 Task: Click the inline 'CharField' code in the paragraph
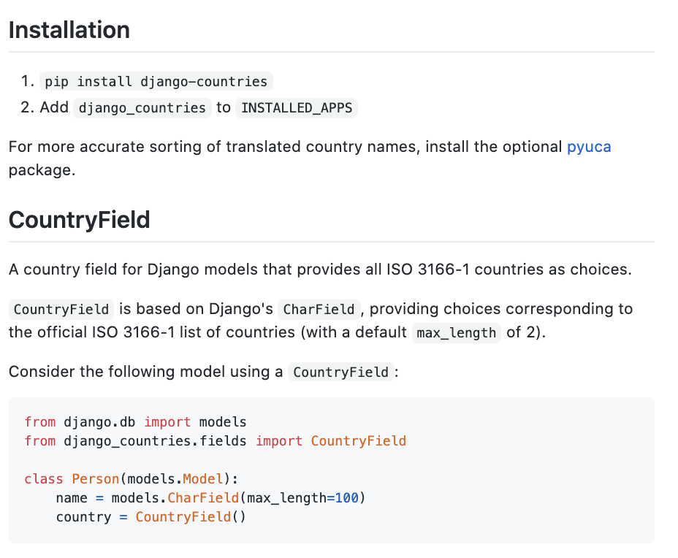[319, 310]
